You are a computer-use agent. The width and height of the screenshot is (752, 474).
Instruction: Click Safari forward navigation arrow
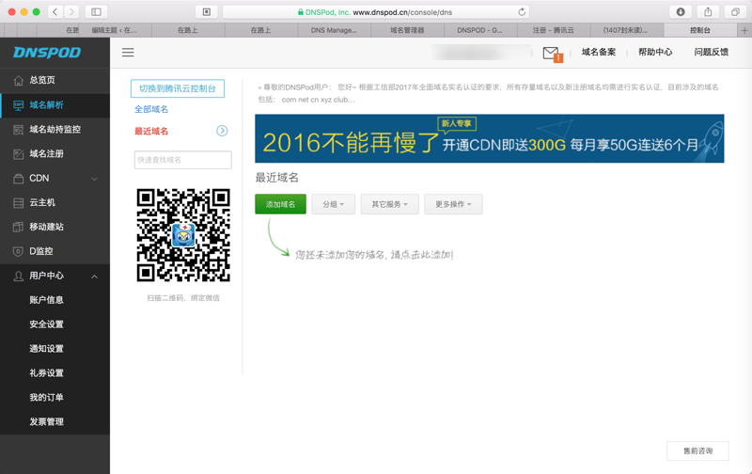click(71, 11)
